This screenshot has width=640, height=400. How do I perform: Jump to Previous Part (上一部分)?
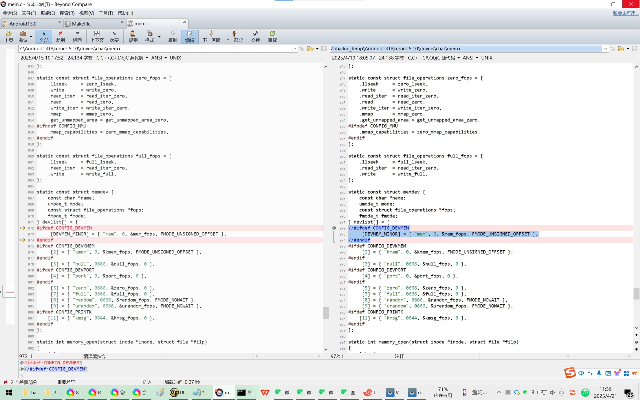(234, 36)
